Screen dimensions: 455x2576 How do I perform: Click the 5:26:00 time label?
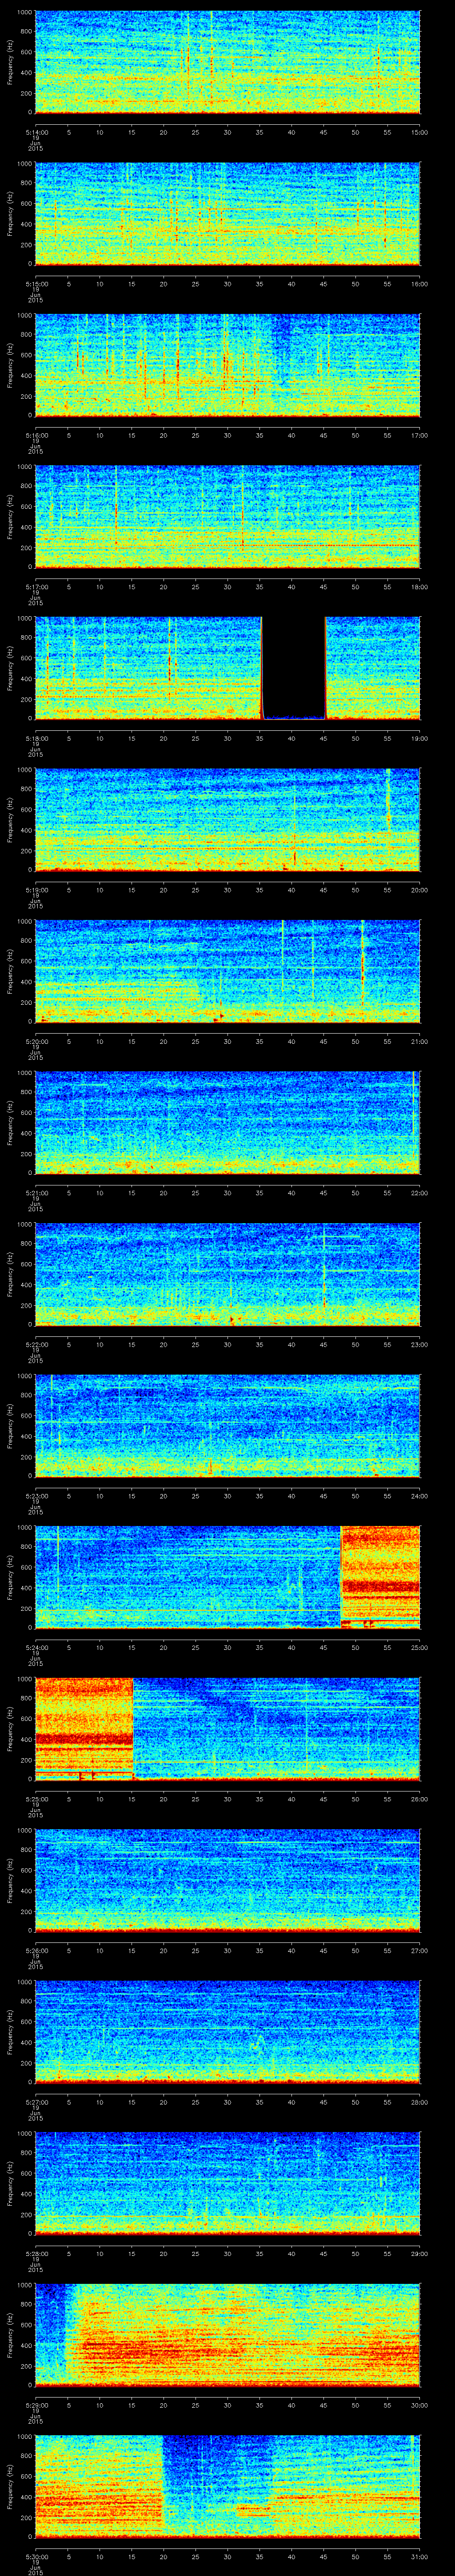36,1950
